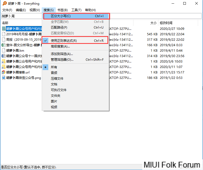Open the 文件(F) menu

point(7,10)
